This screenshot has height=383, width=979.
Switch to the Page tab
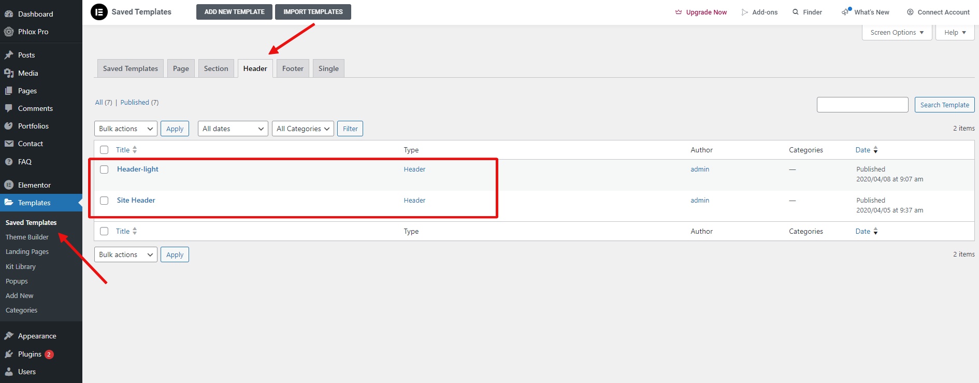[x=181, y=68]
